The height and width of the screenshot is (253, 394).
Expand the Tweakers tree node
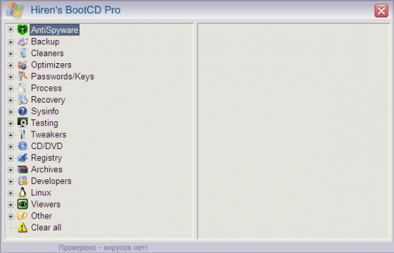tap(11, 135)
